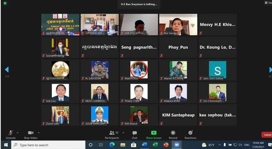Select Ros Vanna's video tile
The height and width of the screenshot is (149, 272).
point(178,24)
